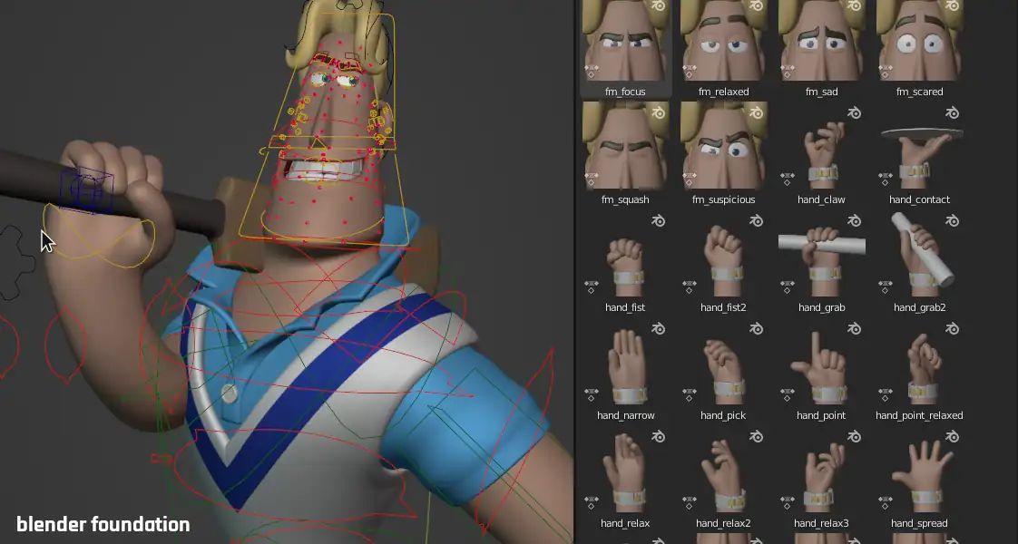Click the pose action icon on hand_relax
Viewport: 1018px width, 544px height.
pos(591,502)
